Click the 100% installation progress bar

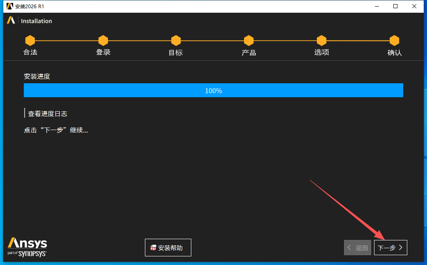pyautogui.click(x=213, y=91)
